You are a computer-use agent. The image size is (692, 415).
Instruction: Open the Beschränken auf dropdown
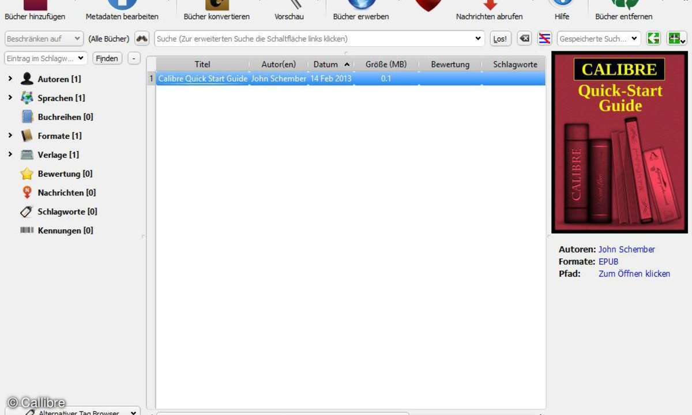point(44,39)
